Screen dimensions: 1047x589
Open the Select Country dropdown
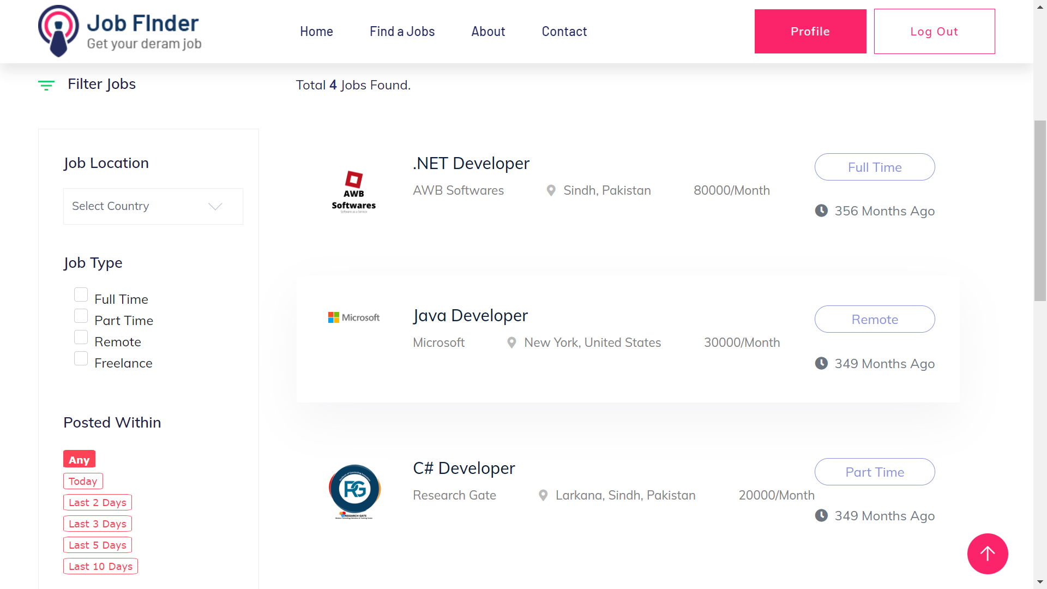click(x=153, y=206)
